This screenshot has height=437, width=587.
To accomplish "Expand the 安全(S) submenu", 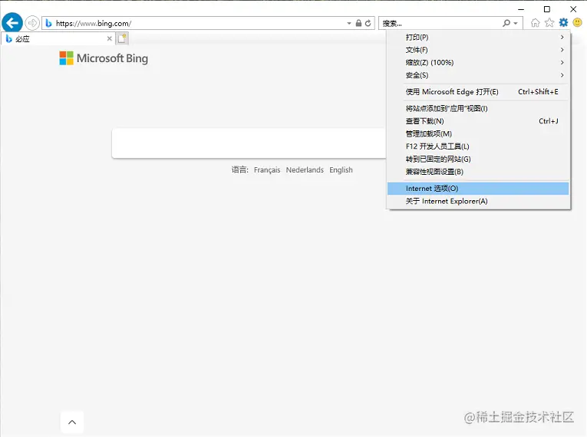I will click(x=479, y=75).
